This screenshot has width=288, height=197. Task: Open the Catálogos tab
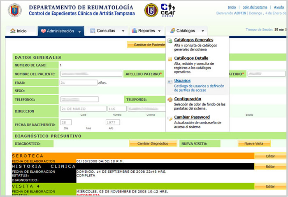pyautogui.click(x=187, y=31)
